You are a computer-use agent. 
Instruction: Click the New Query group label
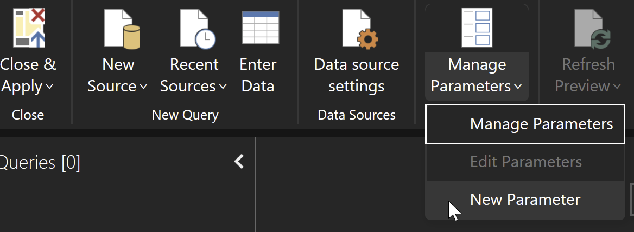point(185,115)
